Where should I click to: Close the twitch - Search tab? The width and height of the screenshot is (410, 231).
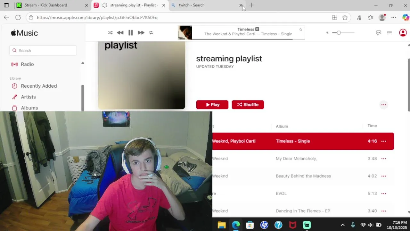(x=241, y=5)
